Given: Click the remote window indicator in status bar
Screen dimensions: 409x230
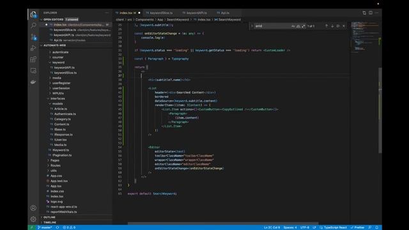Looking at the screenshot, I should point(32,227).
